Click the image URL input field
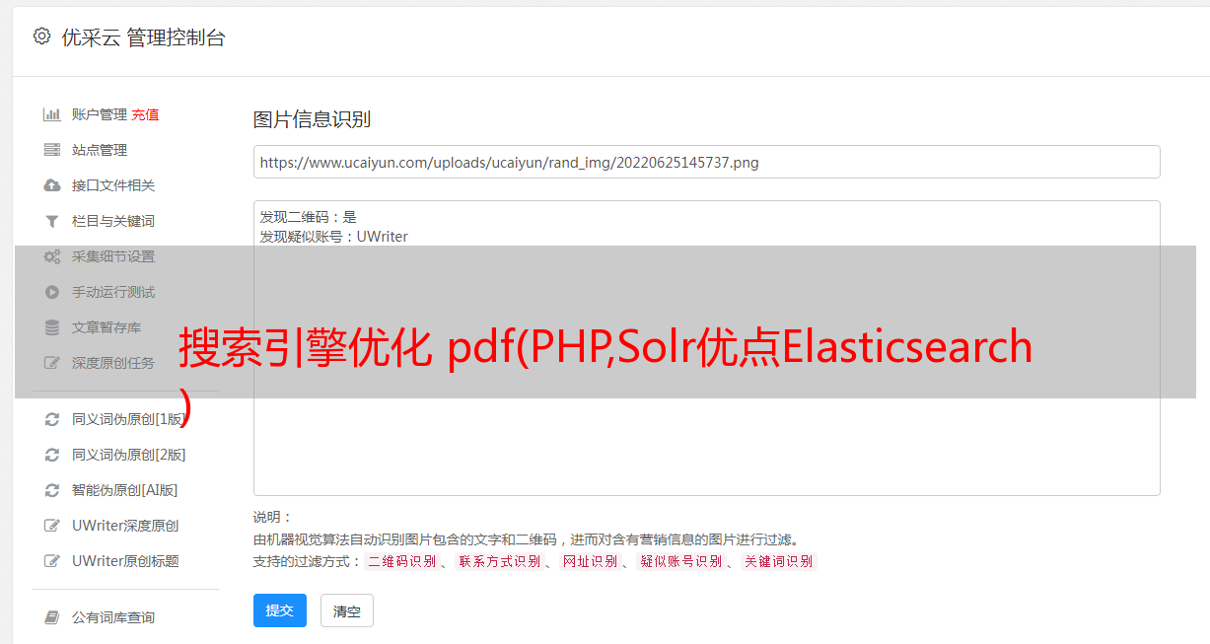This screenshot has width=1210, height=644. point(706,162)
